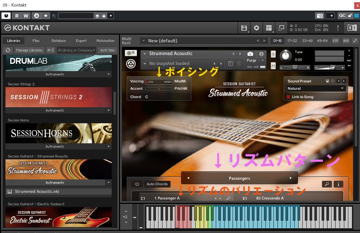Viewport: 360px width, 233px height.
Task: Open library manager via the globe icon
Action: 8,50
